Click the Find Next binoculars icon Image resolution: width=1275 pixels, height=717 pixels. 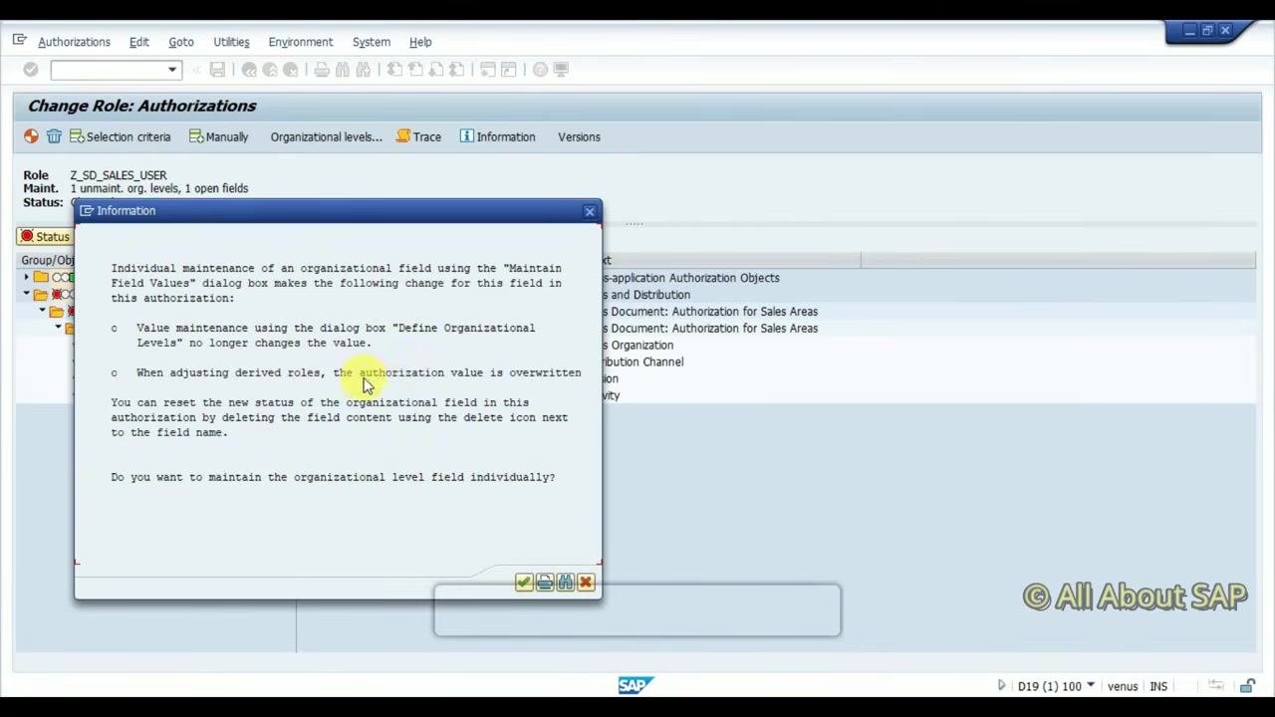click(364, 70)
